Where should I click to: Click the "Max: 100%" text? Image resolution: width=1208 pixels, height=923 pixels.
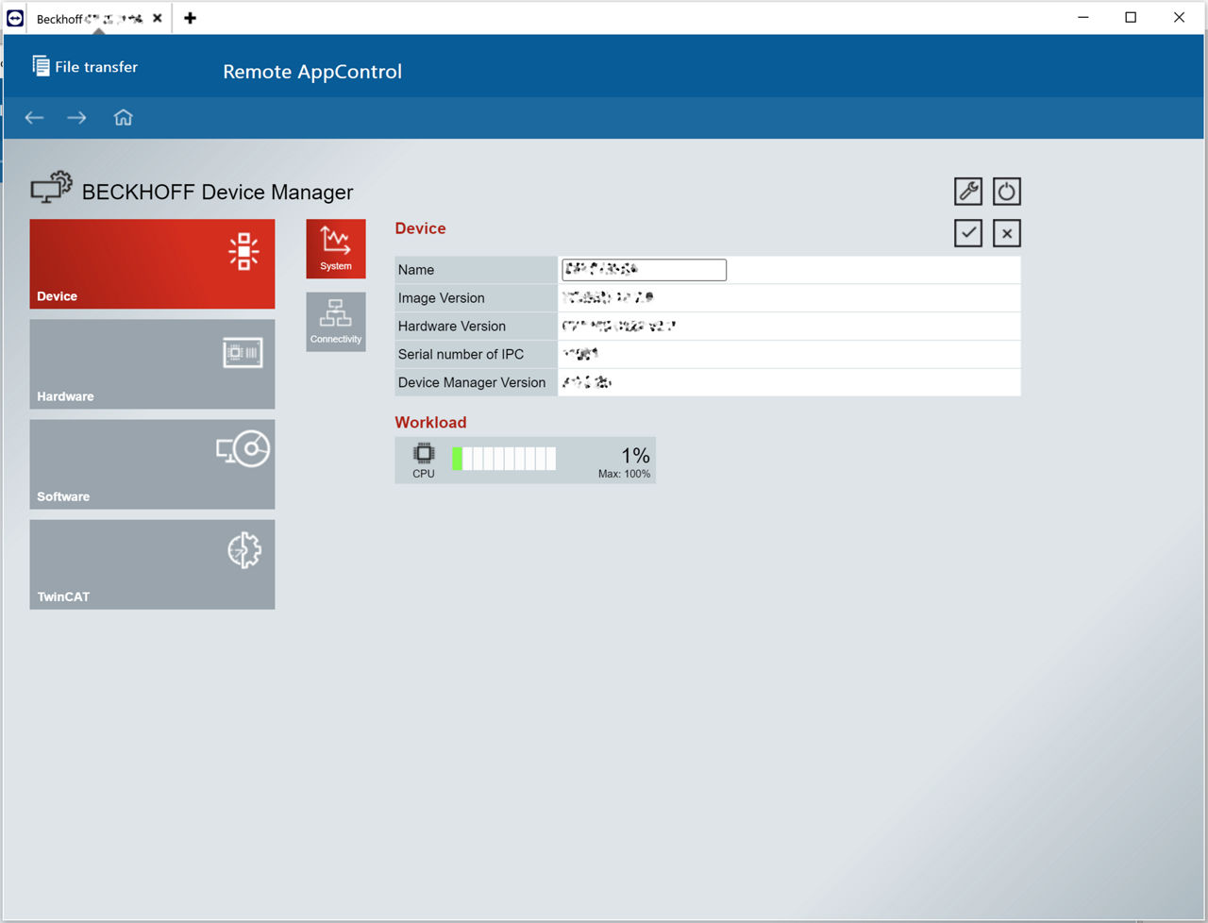(624, 474)
